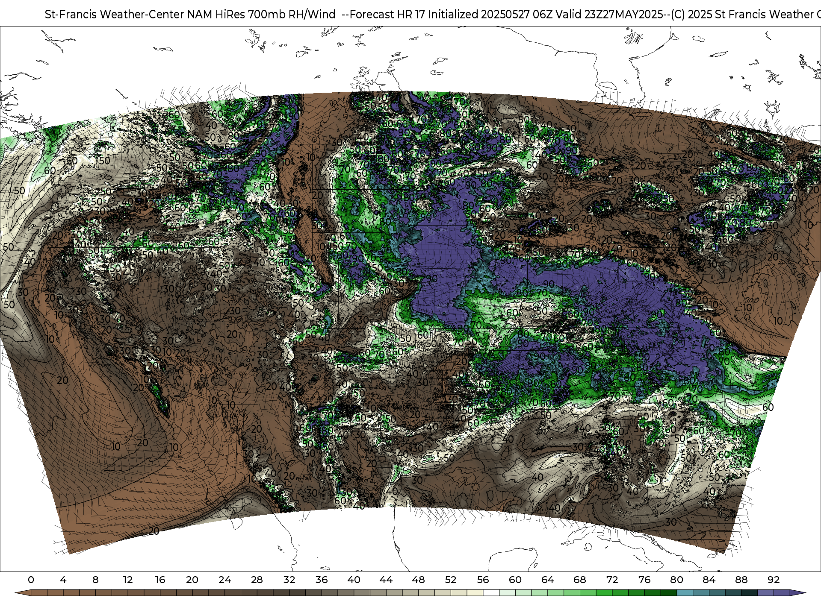Click 'NAM HiRes 700mb RH/Wind' in title
The height and width of the screenshot is (598, 821).
point(261,15)
